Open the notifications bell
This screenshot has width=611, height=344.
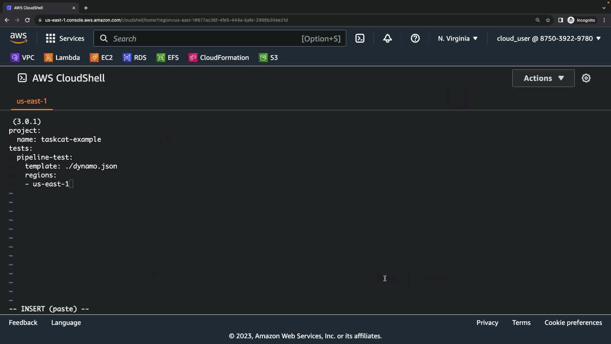[387, 39]
